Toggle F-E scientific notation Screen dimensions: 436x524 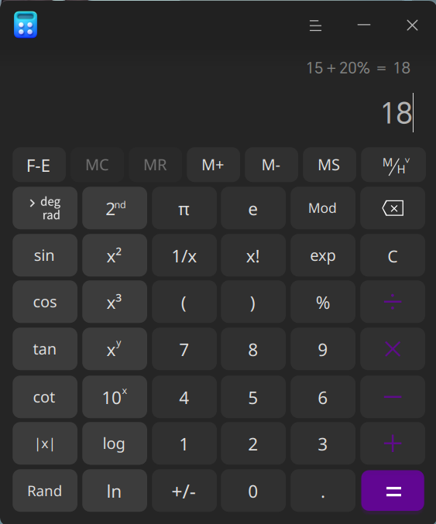(39, 165)
